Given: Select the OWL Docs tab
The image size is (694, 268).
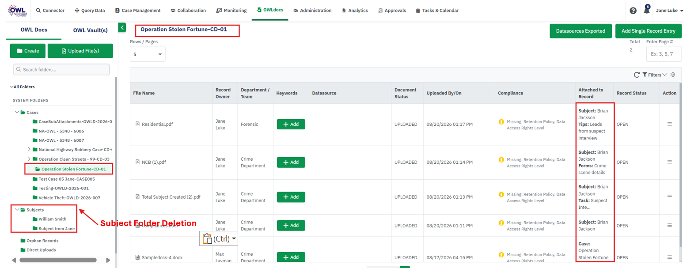Looking at the screenshot, I should pyautogui.click(x=34, y=30).
